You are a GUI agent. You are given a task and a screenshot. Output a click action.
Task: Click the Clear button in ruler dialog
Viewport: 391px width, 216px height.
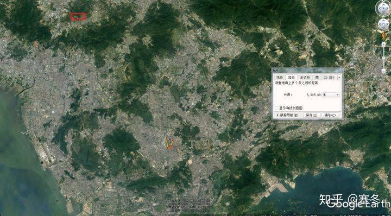(x=330, y=115)
